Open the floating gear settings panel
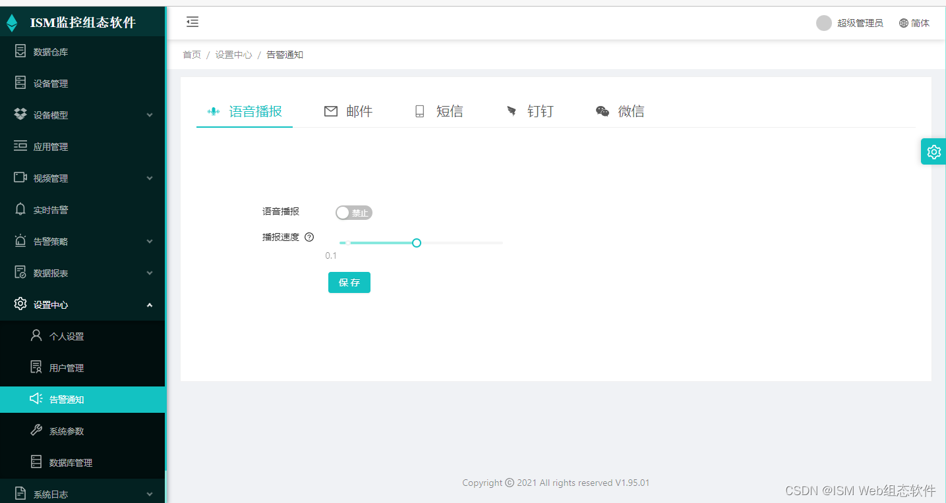 click(933, 152)
